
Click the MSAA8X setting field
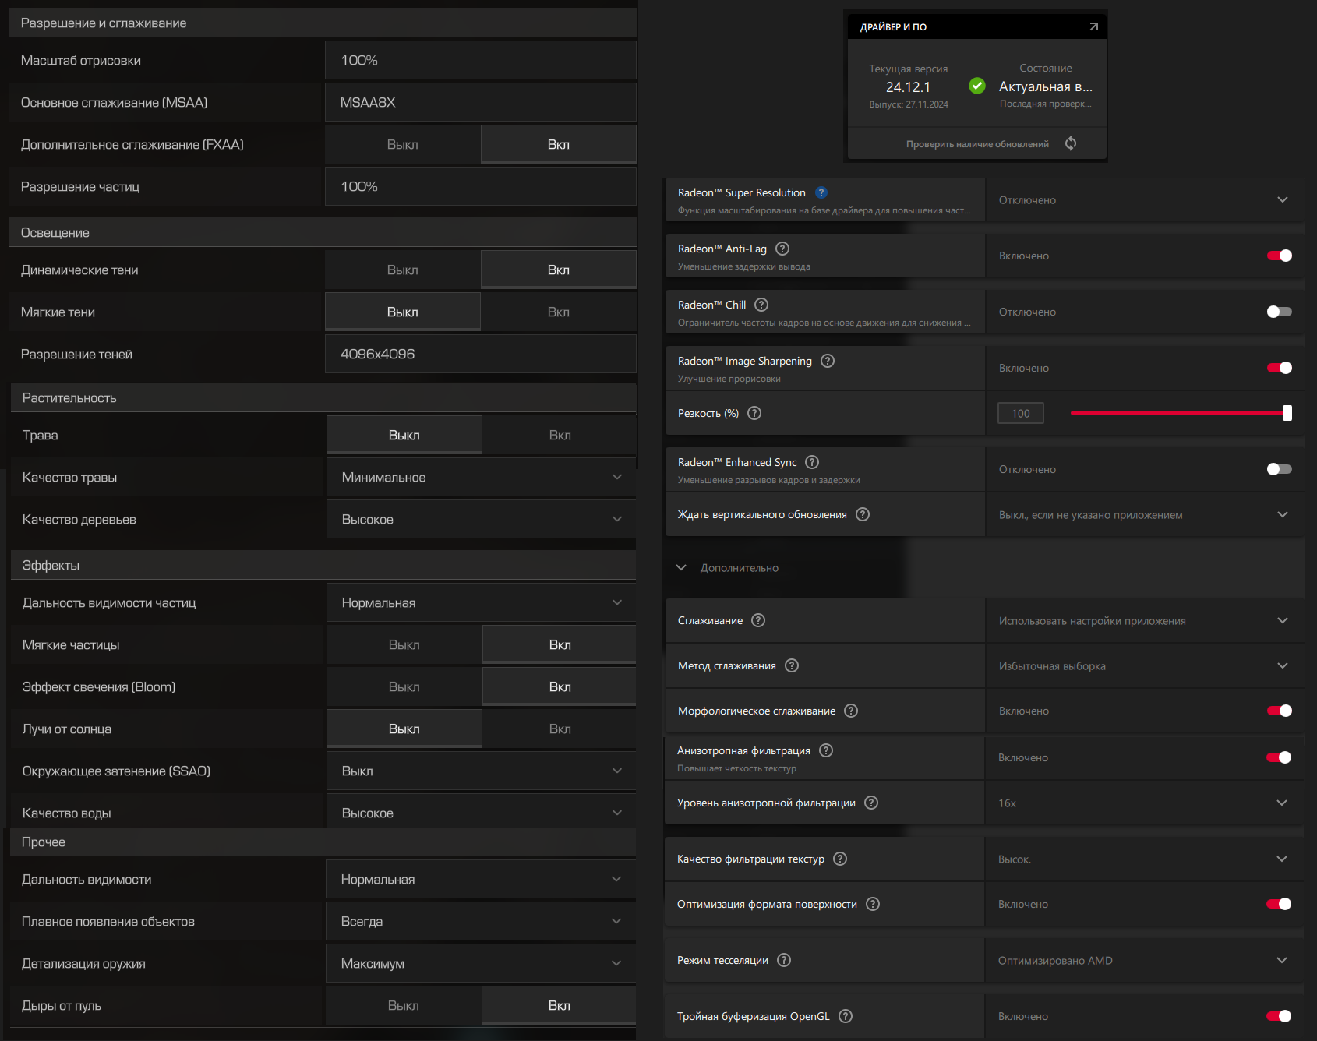(481, 102)
